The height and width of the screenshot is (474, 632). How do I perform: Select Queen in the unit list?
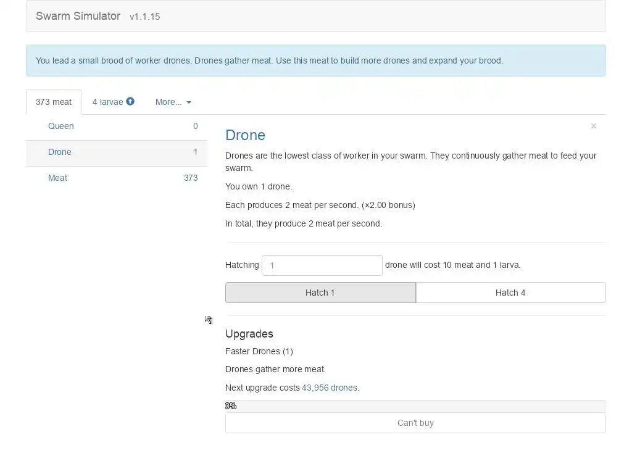(61, 126)
